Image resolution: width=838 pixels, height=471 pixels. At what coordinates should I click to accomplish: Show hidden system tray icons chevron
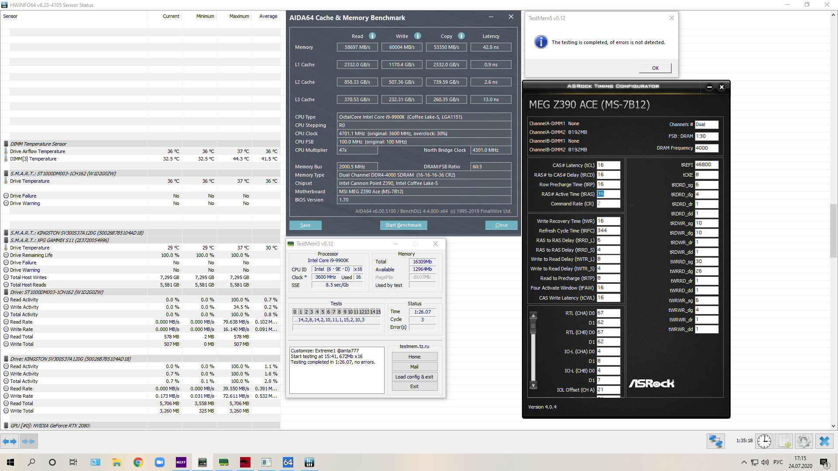pyautogui.click(x=744, y=462)
